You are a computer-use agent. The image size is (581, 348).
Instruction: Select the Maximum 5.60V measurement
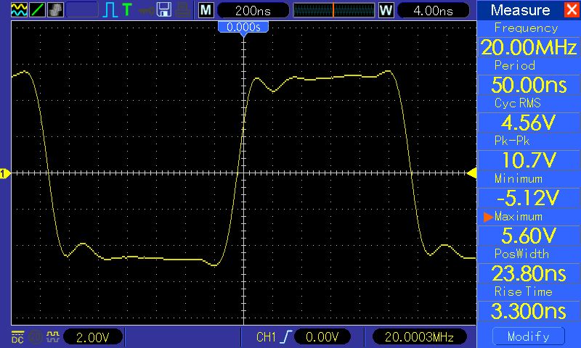(x=529, y=228)
